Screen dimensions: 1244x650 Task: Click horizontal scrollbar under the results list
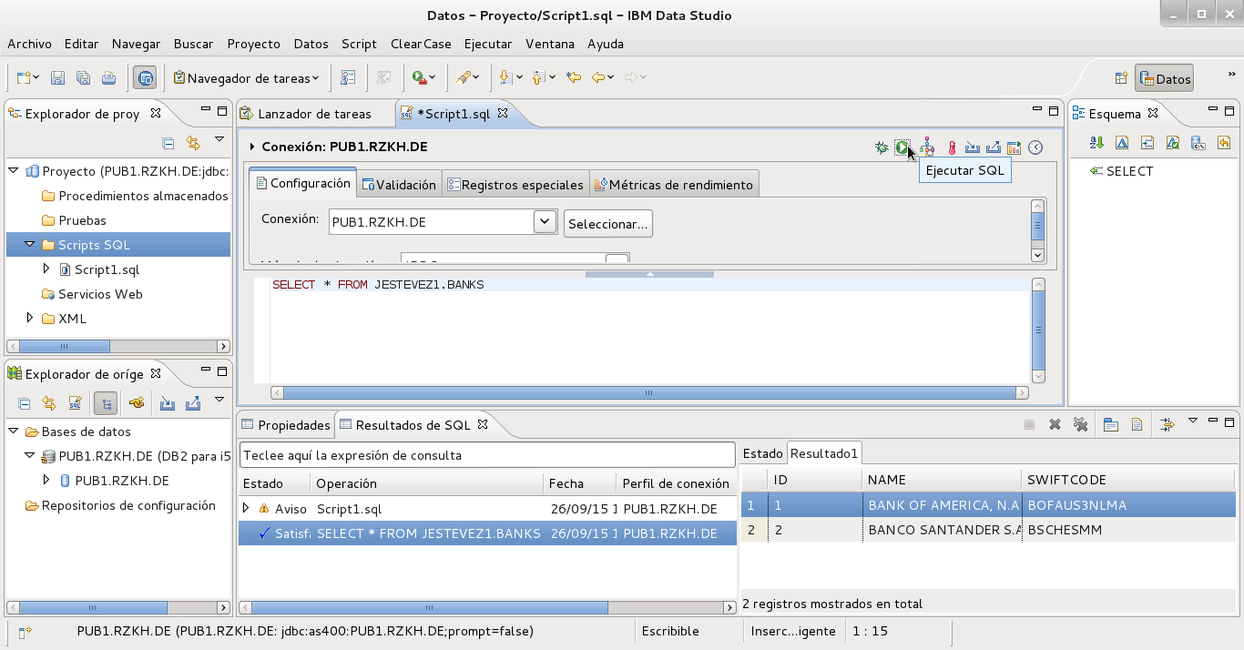click(x=487, y=607)
